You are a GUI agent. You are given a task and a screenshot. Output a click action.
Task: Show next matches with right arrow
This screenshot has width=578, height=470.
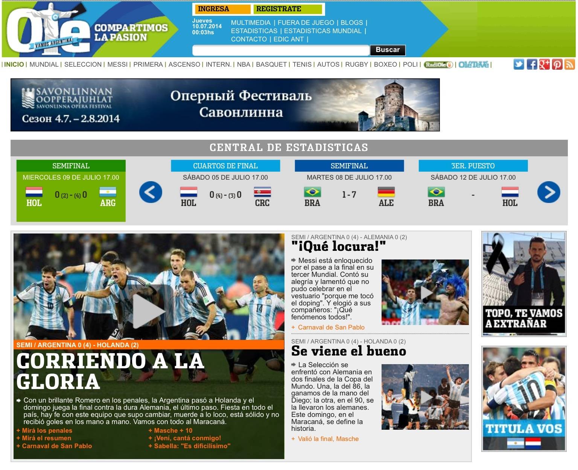(x=548, y=192)
